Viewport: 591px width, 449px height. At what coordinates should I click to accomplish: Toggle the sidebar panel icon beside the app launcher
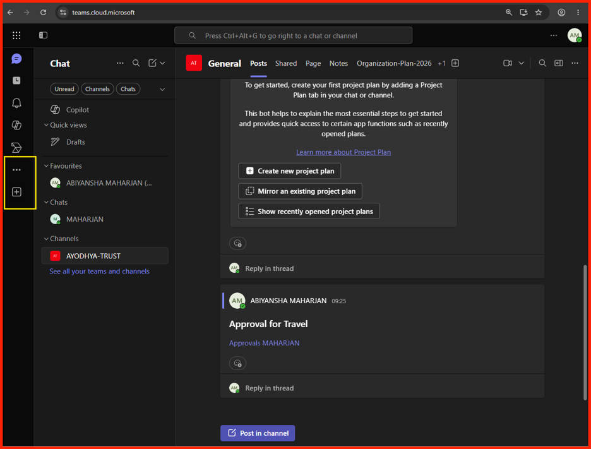[x=44, y=35]
